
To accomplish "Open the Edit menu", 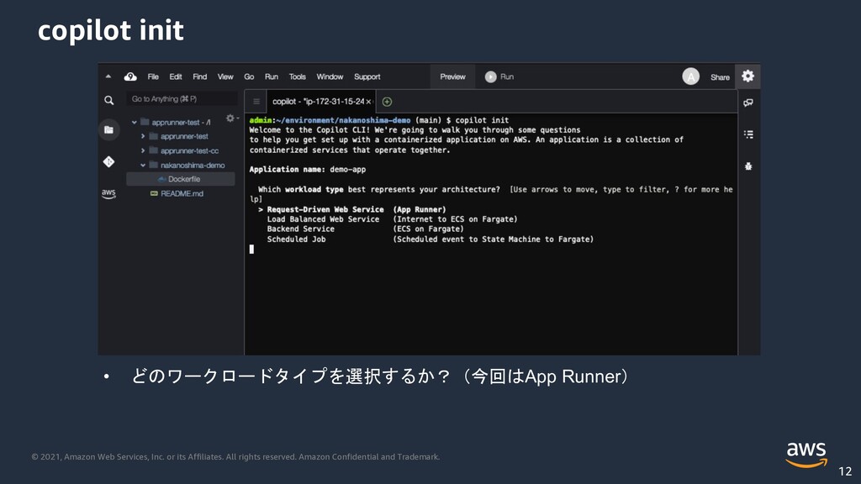I will [176, 76].
